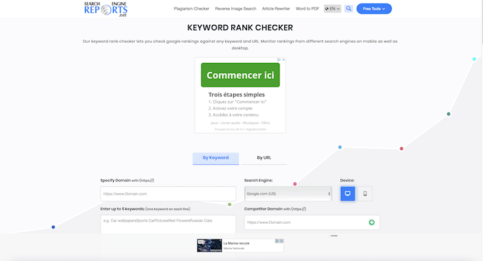Select the mobile device icon
Screen dimensions: 483x261
[x=365, y=193]
